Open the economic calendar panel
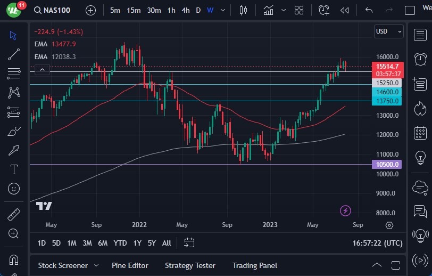 (x=420, y=133)
